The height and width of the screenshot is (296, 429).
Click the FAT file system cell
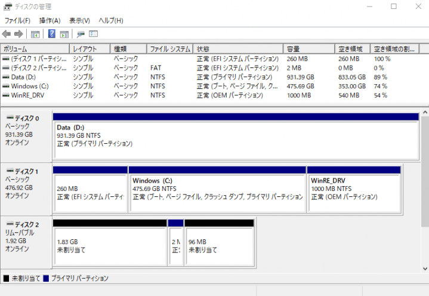pyautogui.click(x=156, y=68)
